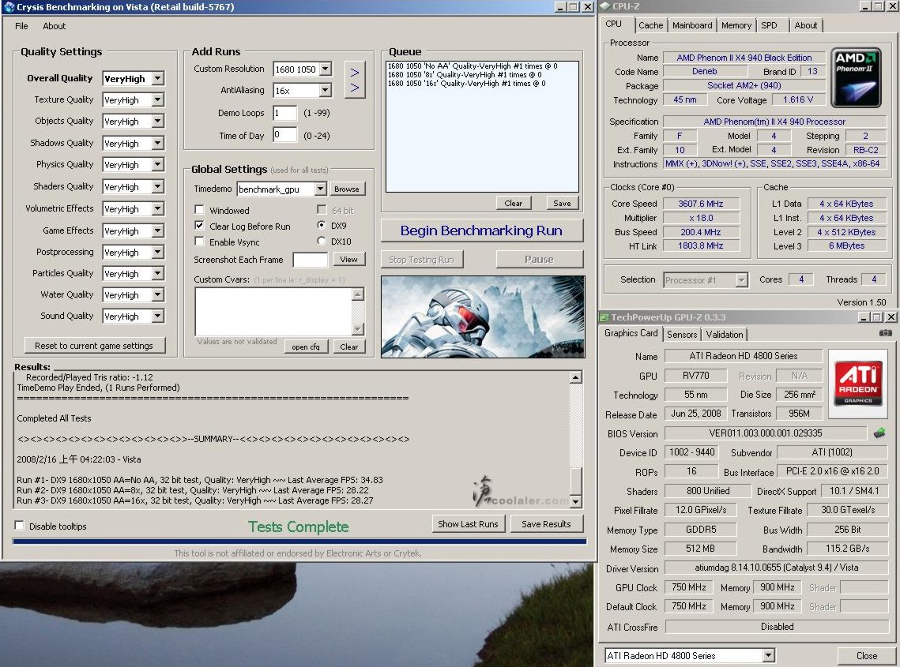Open the Overall Quality dropdown
The image size is (900, 667).
click(x=158, y=79)
